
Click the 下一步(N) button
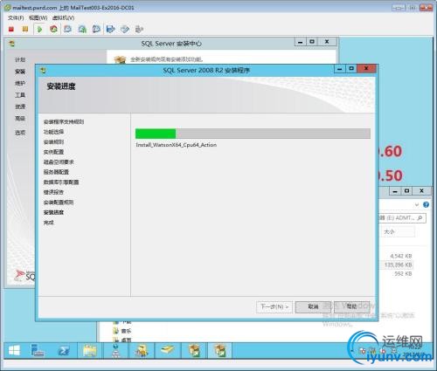coord(274,306)
